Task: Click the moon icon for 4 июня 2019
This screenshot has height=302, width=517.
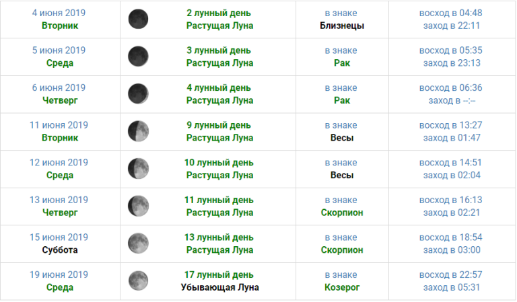Action: (x=138, y=19)
